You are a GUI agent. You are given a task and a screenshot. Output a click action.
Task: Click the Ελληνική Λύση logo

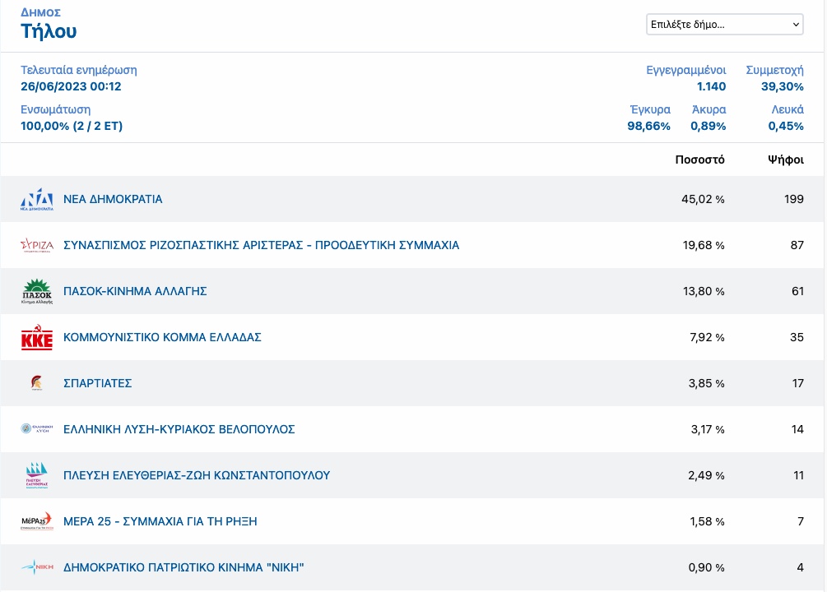click(37, 428)
